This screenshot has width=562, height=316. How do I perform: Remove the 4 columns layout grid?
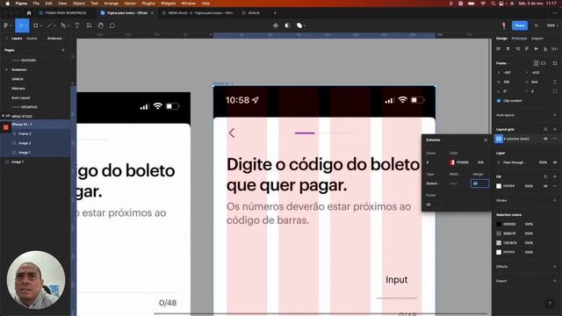point(555,139)
